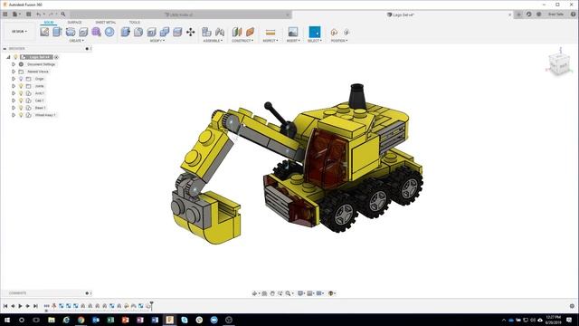Viewport: 579px width, 326px height.
Task: Open the Inspect dropdown menu
Action: [x=271, y=41]
